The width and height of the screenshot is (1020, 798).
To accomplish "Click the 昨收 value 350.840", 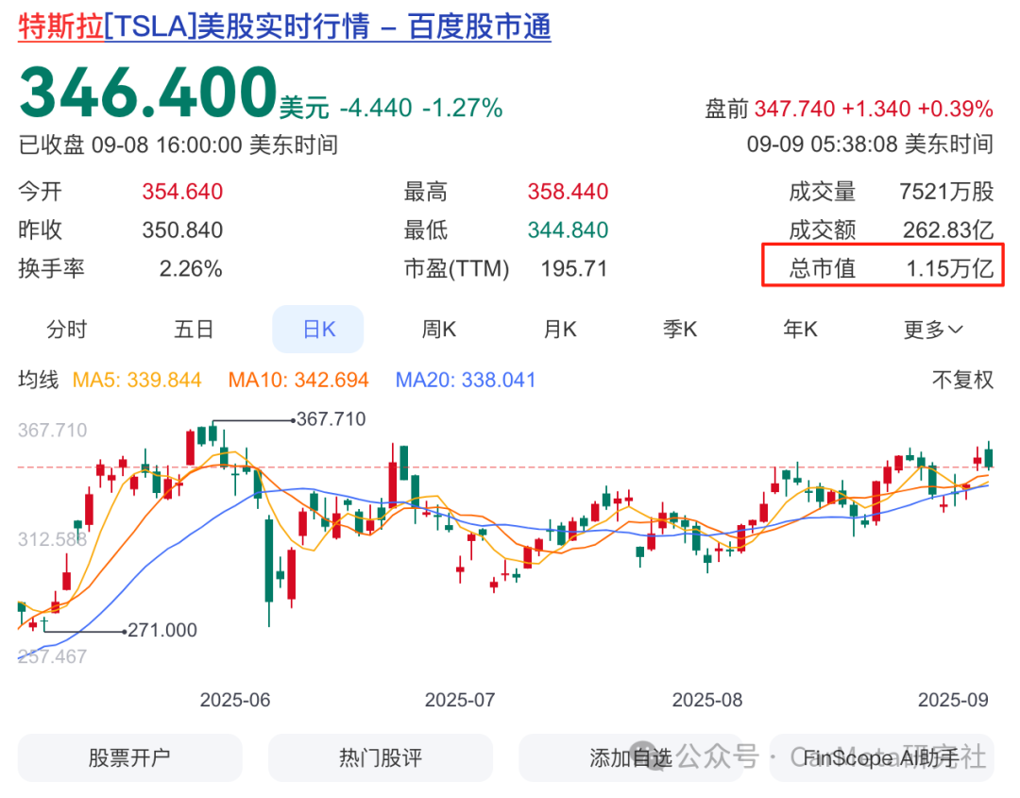I will pyautogui.click(x=183, y=230).
